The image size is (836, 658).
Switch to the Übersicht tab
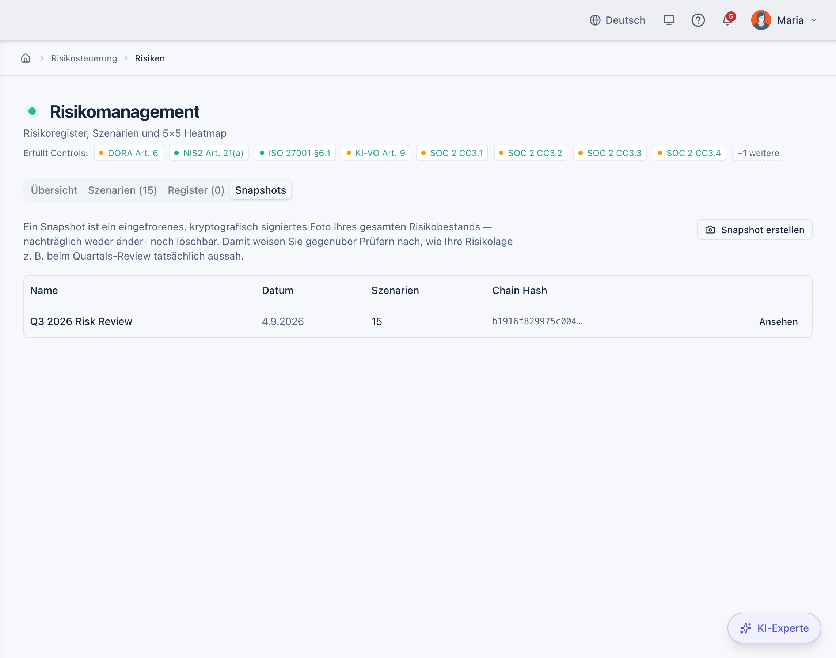click(54, 190)
